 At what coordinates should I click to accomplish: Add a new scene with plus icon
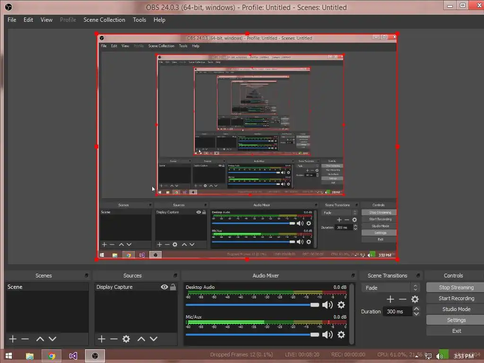tap(13, 339)
